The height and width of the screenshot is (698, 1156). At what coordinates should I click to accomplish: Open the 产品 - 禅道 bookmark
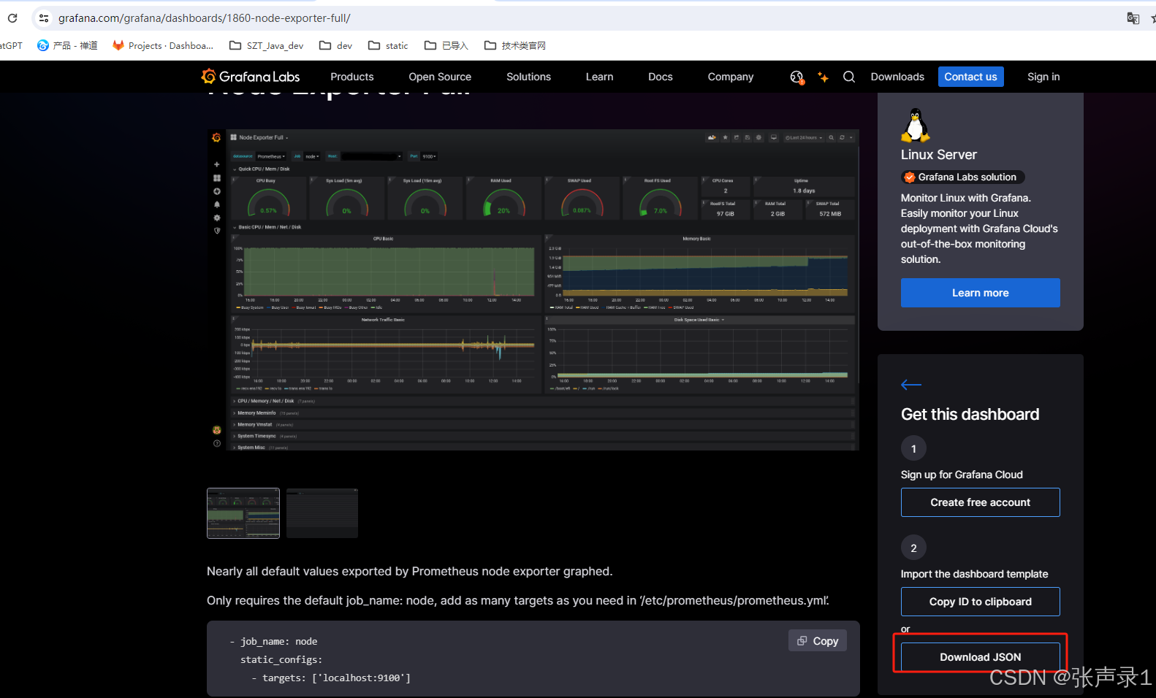[x=67, y=45]
